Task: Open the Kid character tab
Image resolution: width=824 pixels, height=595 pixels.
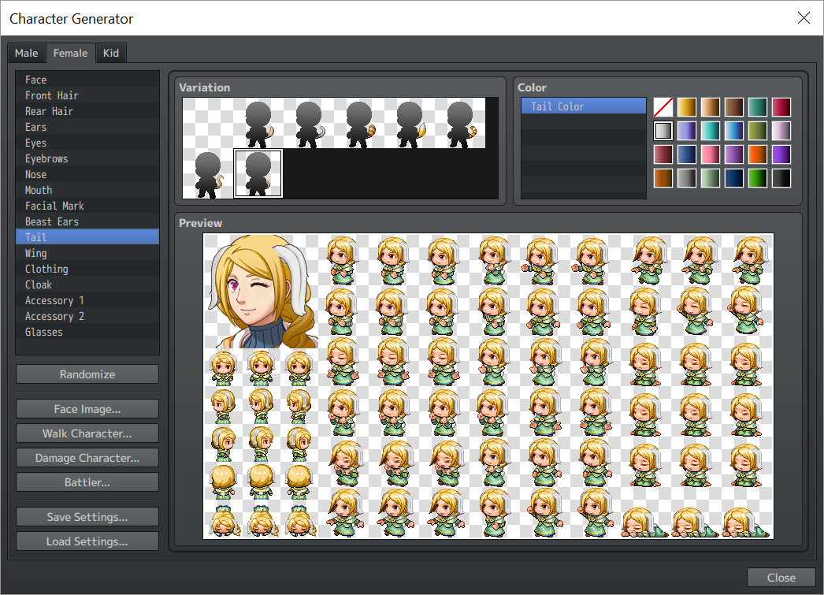Action: point(111,53)
